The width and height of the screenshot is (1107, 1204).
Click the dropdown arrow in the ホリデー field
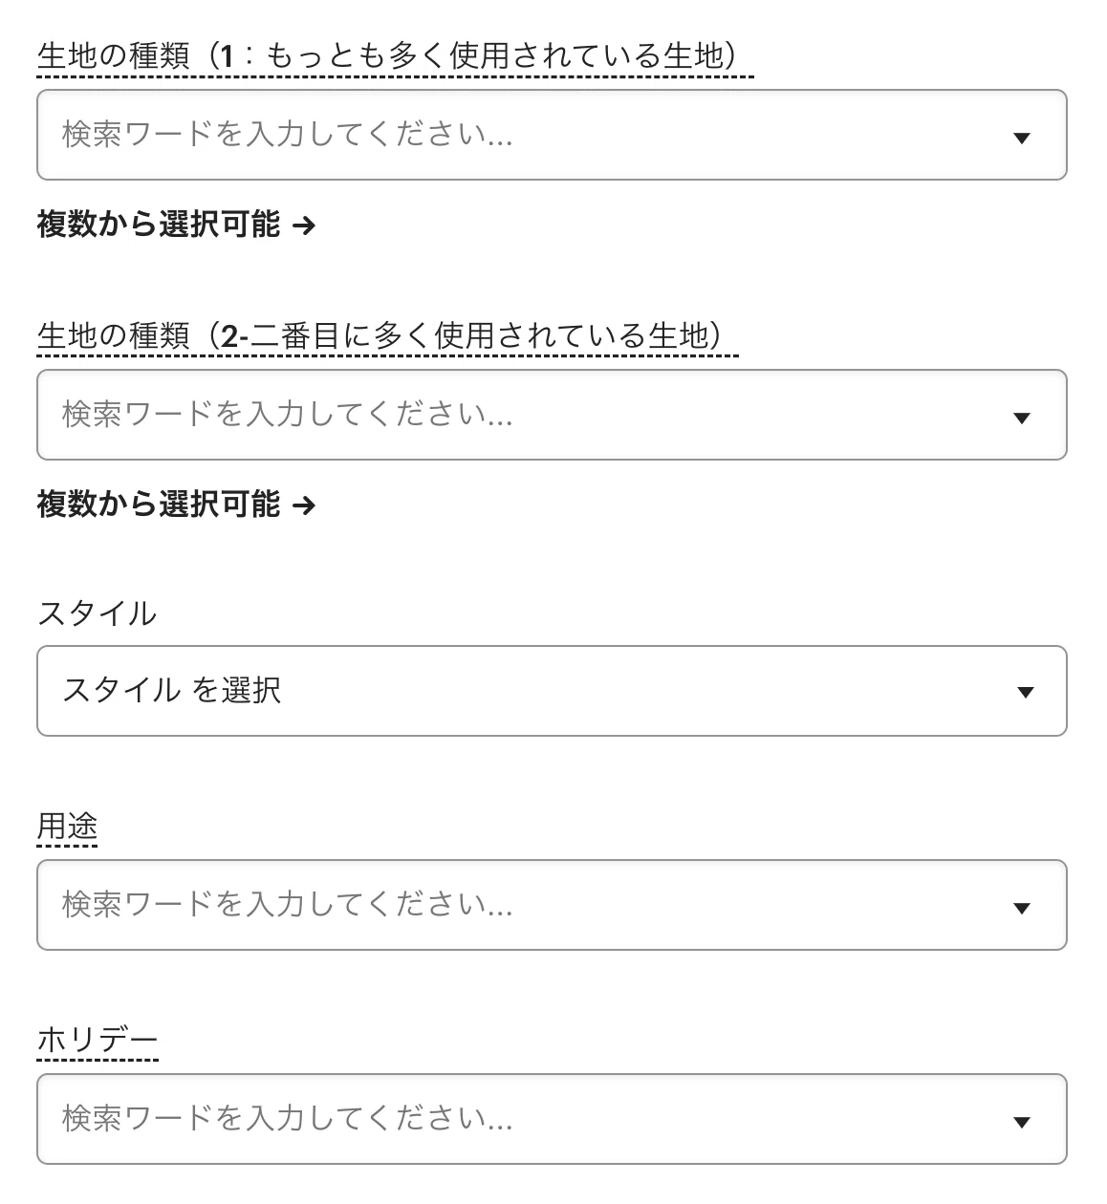1021,1122
